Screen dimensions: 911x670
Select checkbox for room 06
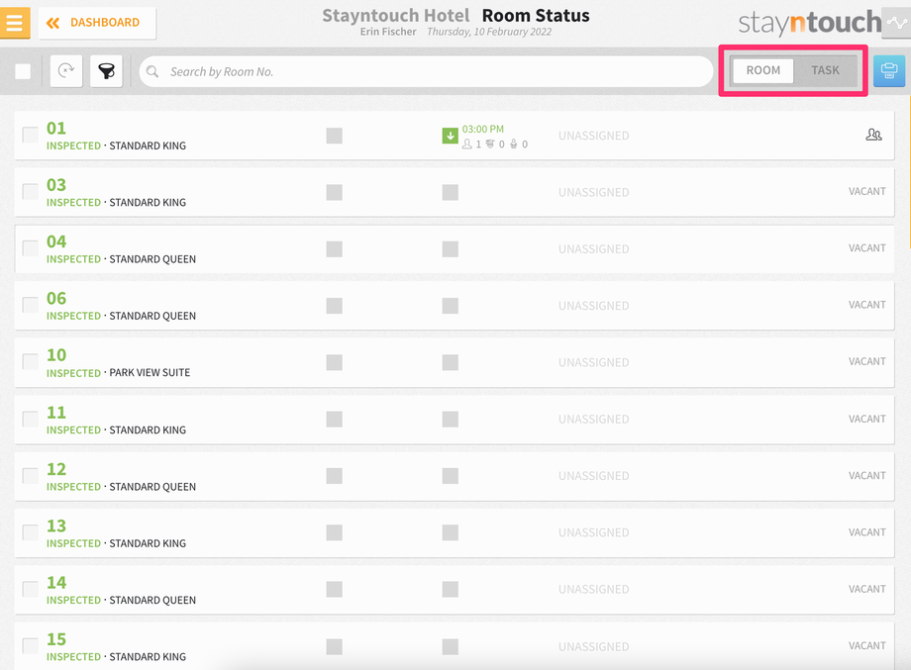pos(31,305)
